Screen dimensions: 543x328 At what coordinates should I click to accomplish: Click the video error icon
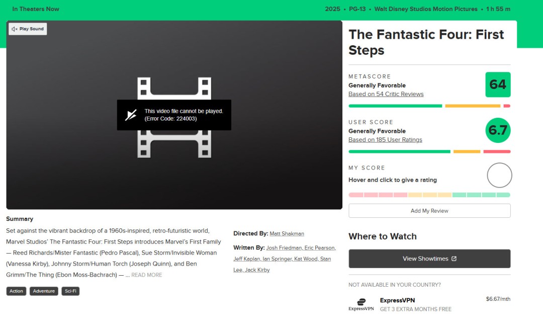[x=131, y=115]
